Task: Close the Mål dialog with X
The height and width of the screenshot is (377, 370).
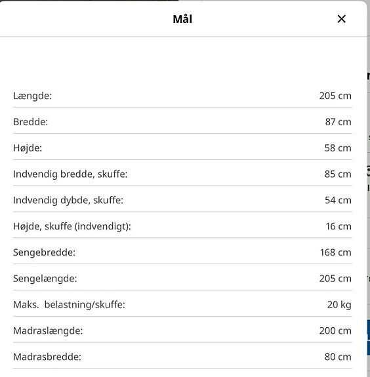Action: (341, 19)
